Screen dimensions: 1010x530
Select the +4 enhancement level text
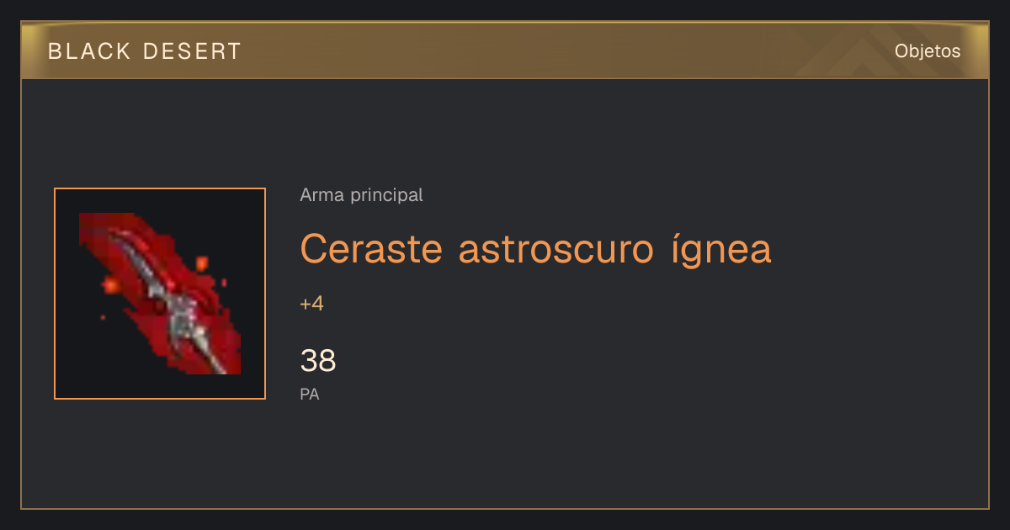pyautogui.click(x=311, y=304)
